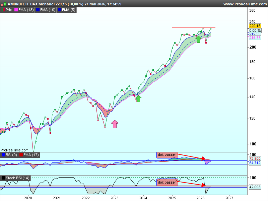Image resolution: width=268 pixels, height=201 pixels.
Task: Click the 200 level on the price axis
Action: point(253,47)
